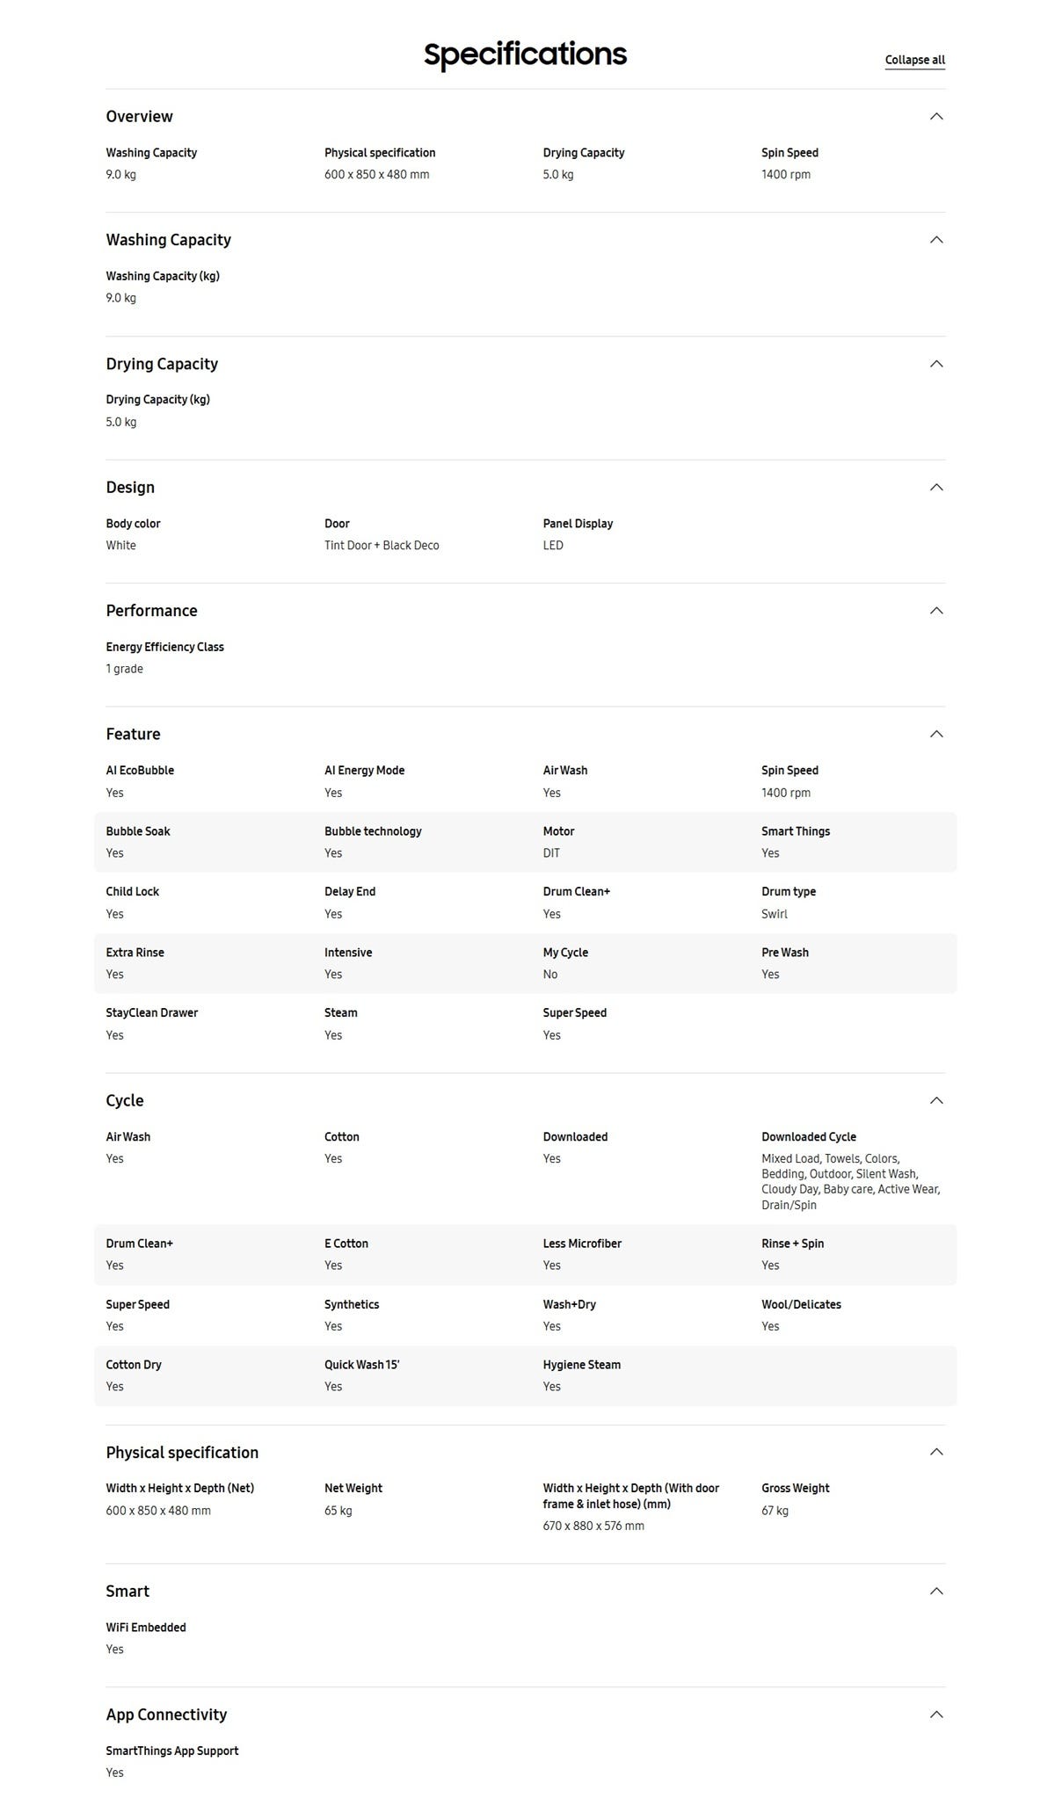The width and height of the screenshot is (1055, 1813).
Task: Click the chevron for Physical specification section
Action: tap(936, 1452)
